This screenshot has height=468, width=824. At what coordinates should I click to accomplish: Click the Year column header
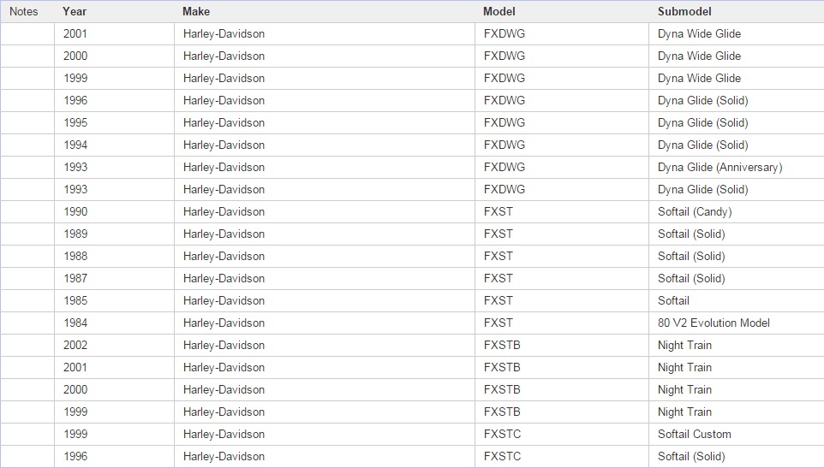click(x=75, y=11)
